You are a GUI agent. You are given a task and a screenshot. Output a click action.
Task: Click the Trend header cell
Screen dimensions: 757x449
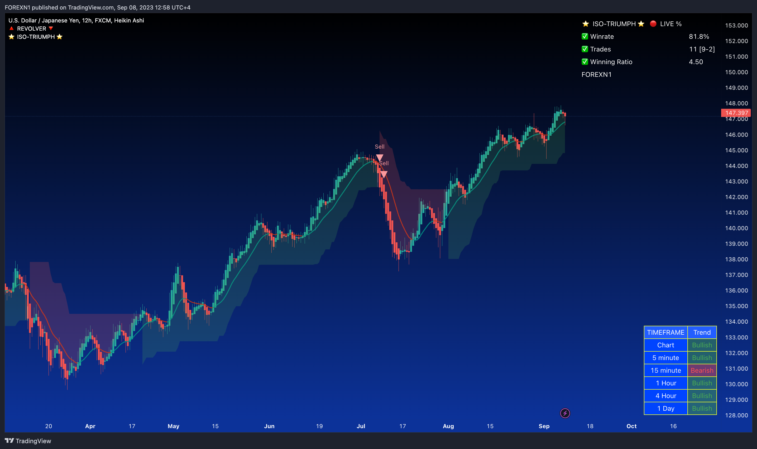coord(702,332)
